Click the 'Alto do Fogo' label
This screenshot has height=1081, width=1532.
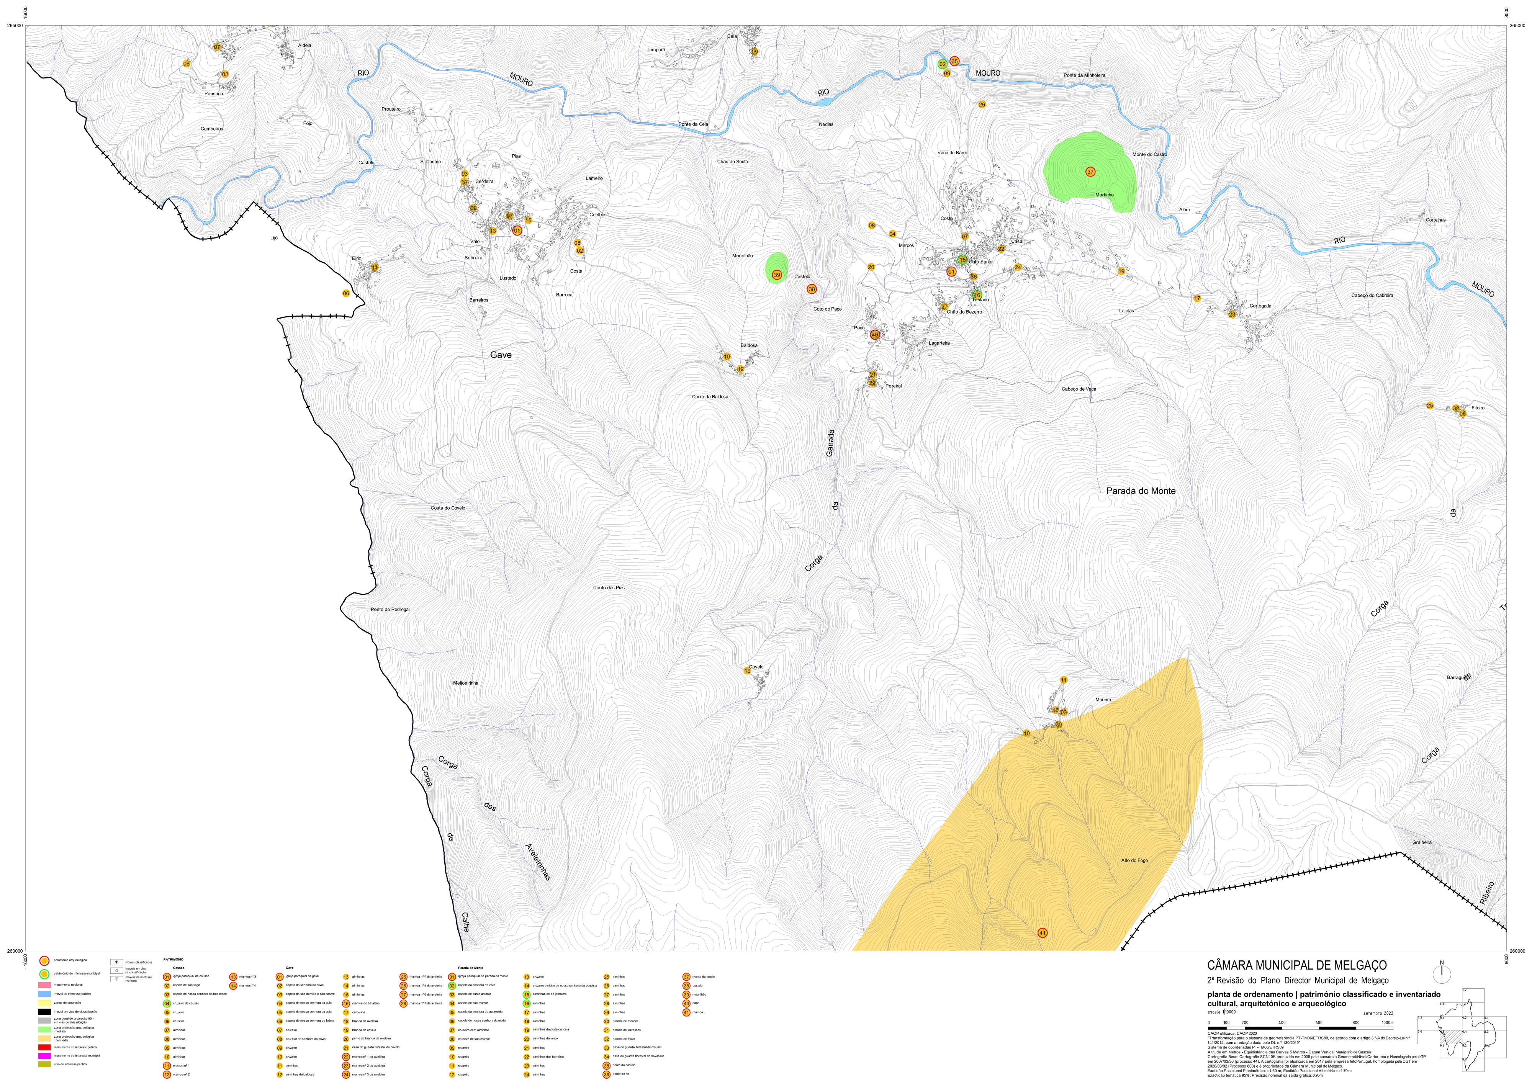click(1134, 861)
